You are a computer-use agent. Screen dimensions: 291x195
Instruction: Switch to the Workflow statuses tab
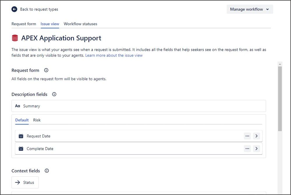pos(80,24)
